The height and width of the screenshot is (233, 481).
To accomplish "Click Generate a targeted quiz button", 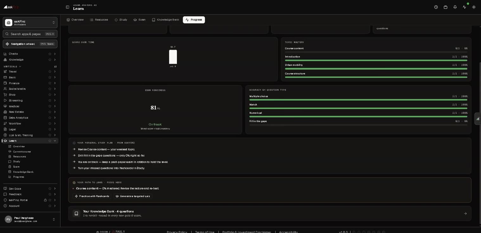I will [x=133, y=196].
